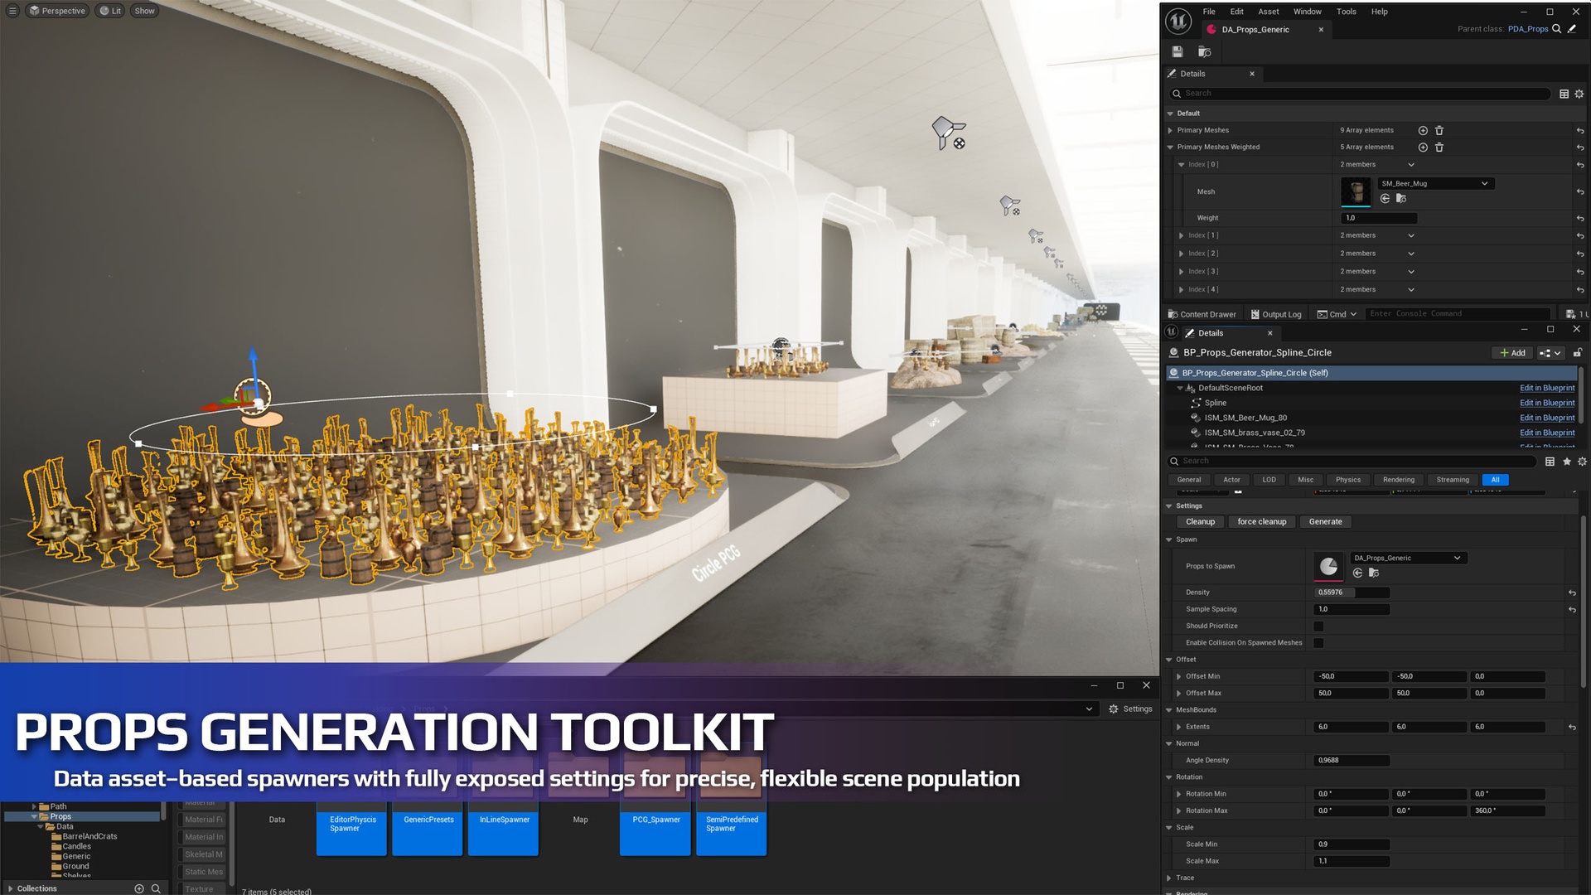1591x895 pixels.
Task: Click the Scale Min value field
Action: pyautogui.click(x=1352, y=844)
